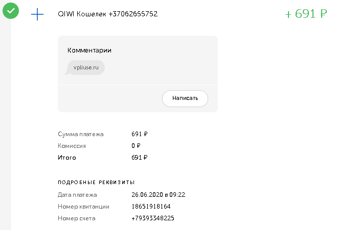Click the blue plus income icon

[37, 14]
